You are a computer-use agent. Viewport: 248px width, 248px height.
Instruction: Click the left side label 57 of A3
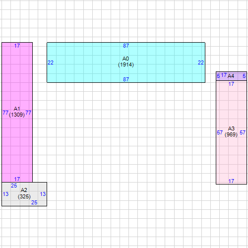(220, 132)
